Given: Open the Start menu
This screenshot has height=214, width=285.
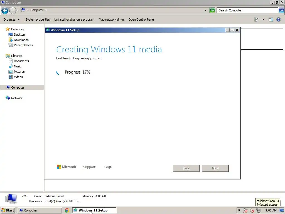Looking at the screenshot, I should [8, 210].
